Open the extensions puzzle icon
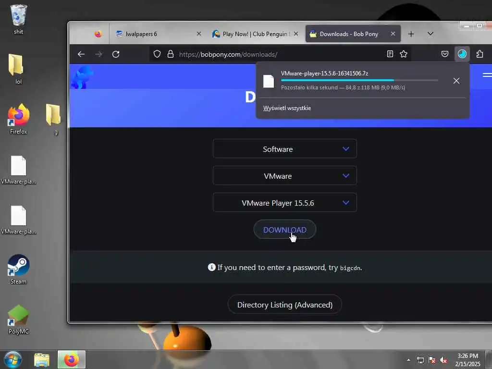The height and width of the screenshot is (369, 492). click(x=480, y=54)
